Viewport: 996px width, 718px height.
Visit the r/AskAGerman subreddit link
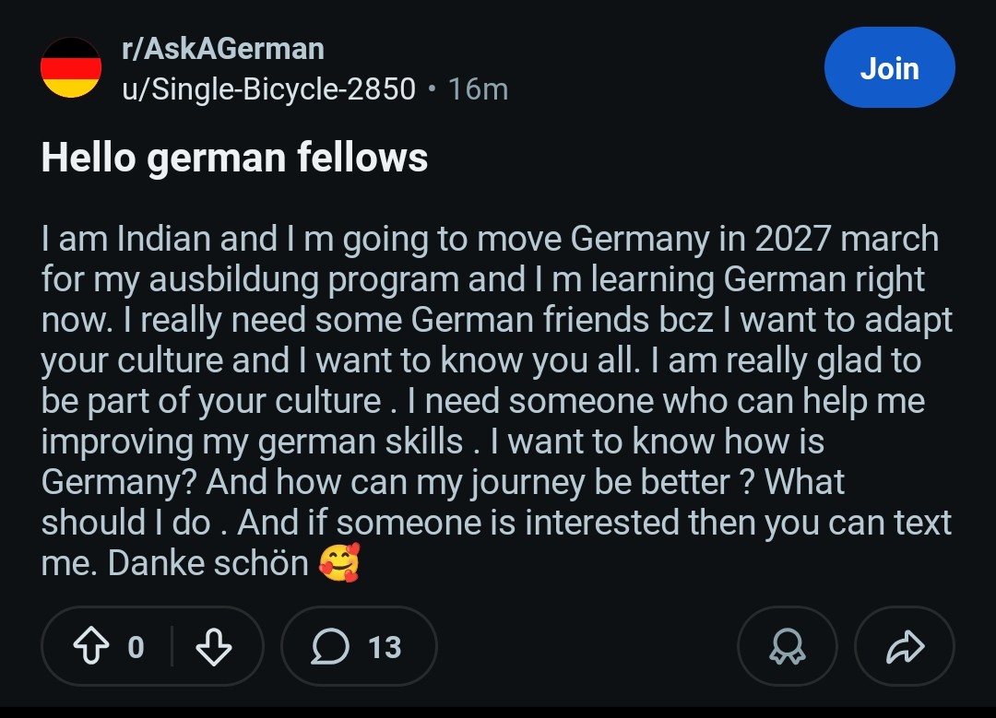coord(223,49)
